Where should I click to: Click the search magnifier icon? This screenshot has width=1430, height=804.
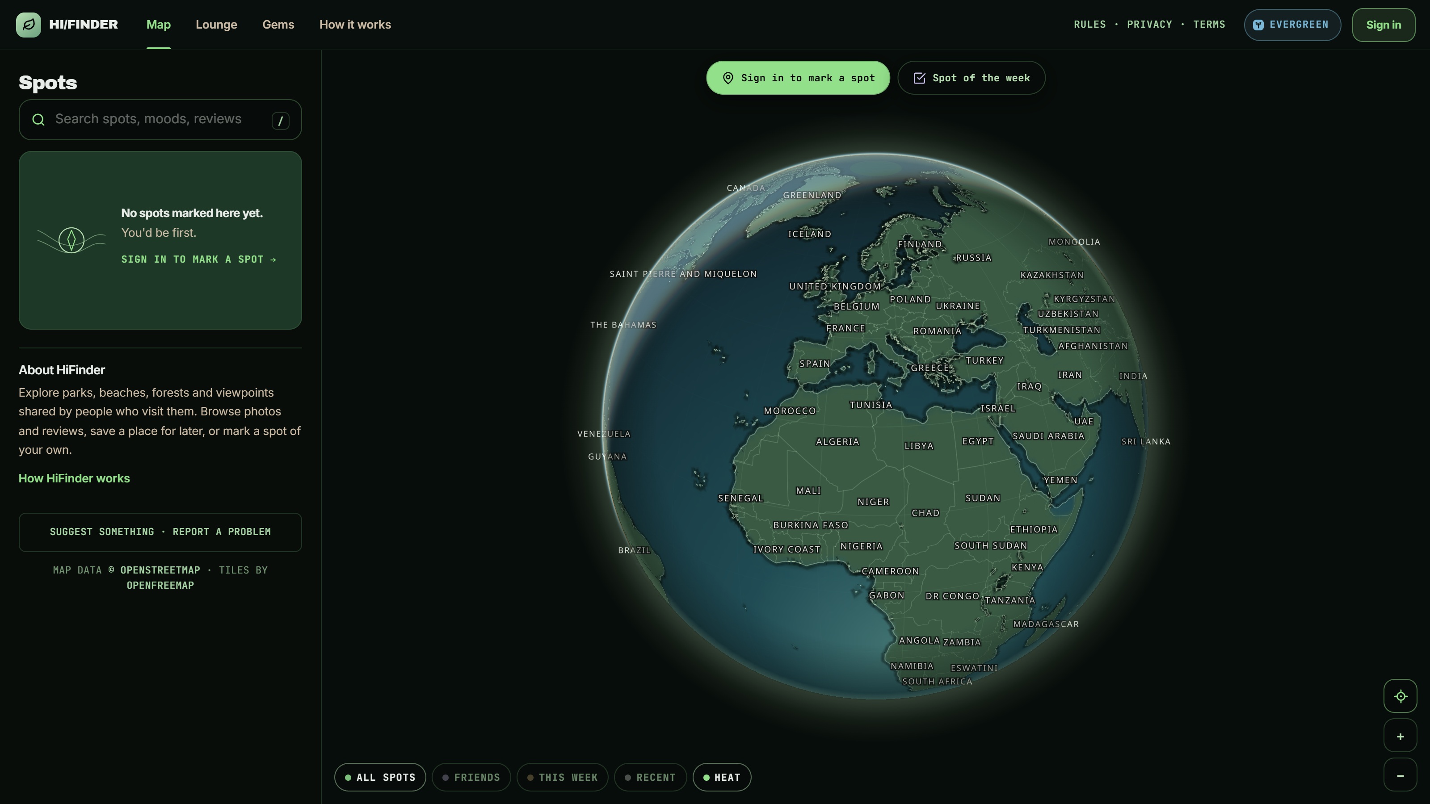38,119
